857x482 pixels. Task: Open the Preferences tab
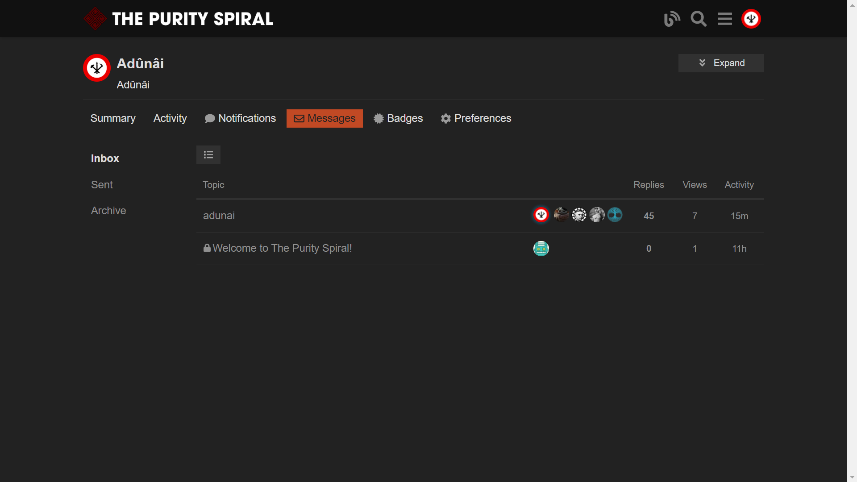click(476, 118)
